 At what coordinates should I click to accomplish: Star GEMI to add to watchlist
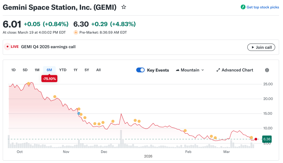coord(124,7)
